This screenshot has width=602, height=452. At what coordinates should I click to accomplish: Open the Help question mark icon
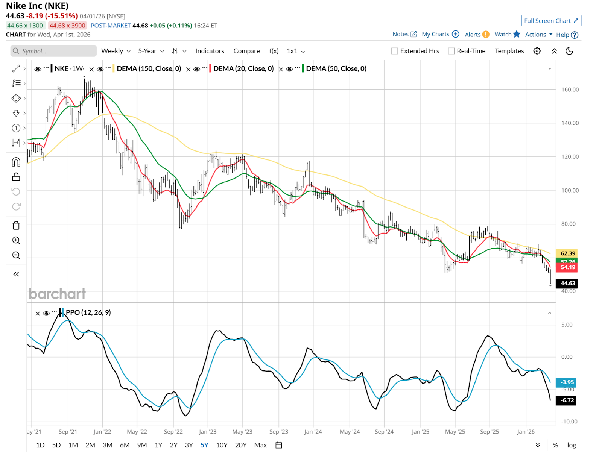pos(575,35)
